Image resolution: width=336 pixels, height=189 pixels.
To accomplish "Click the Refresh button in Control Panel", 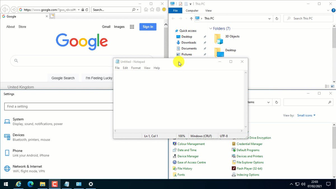I will tap(277, 102).
